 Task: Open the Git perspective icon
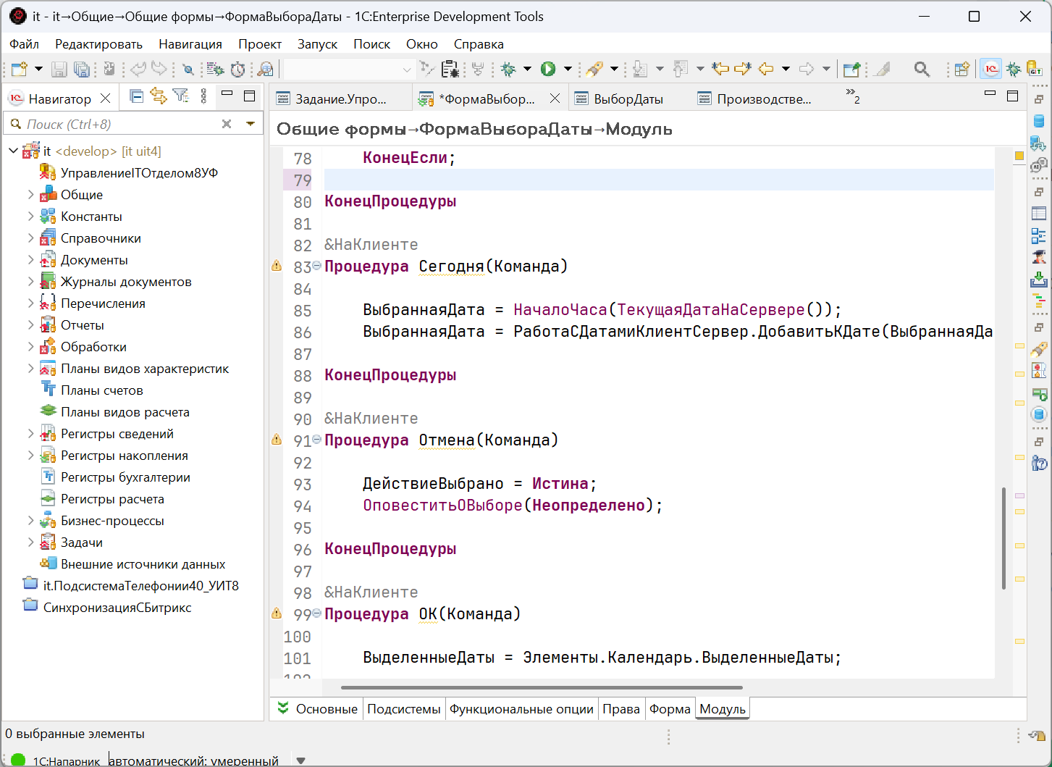1035,69
